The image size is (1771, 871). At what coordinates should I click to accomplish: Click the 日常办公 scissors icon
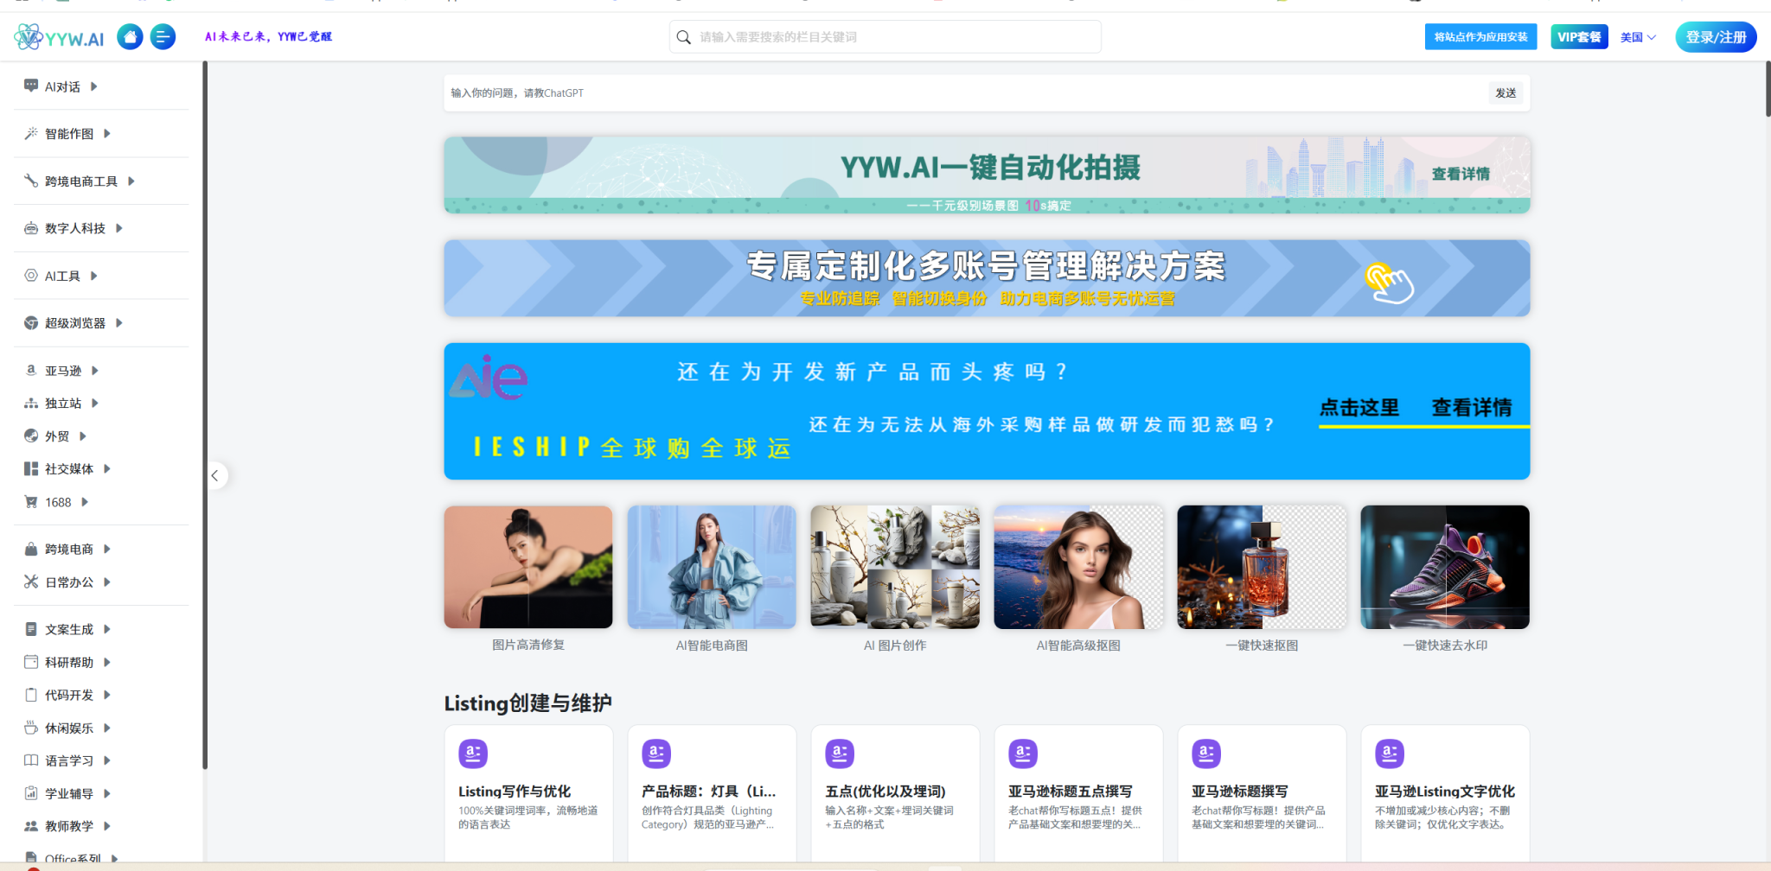coord(31,582)
